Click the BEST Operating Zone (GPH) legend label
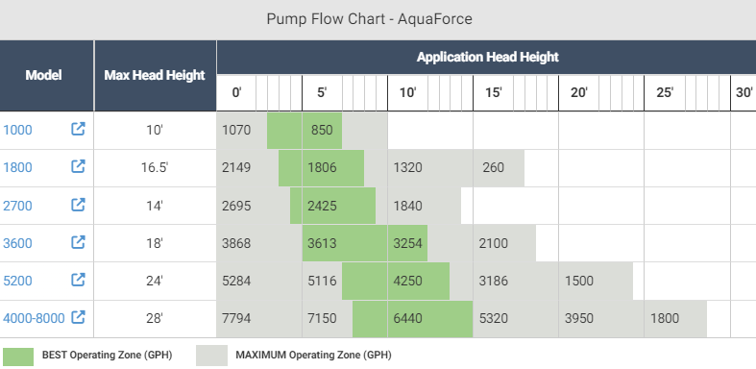The image size is (756, 369). 107,356
